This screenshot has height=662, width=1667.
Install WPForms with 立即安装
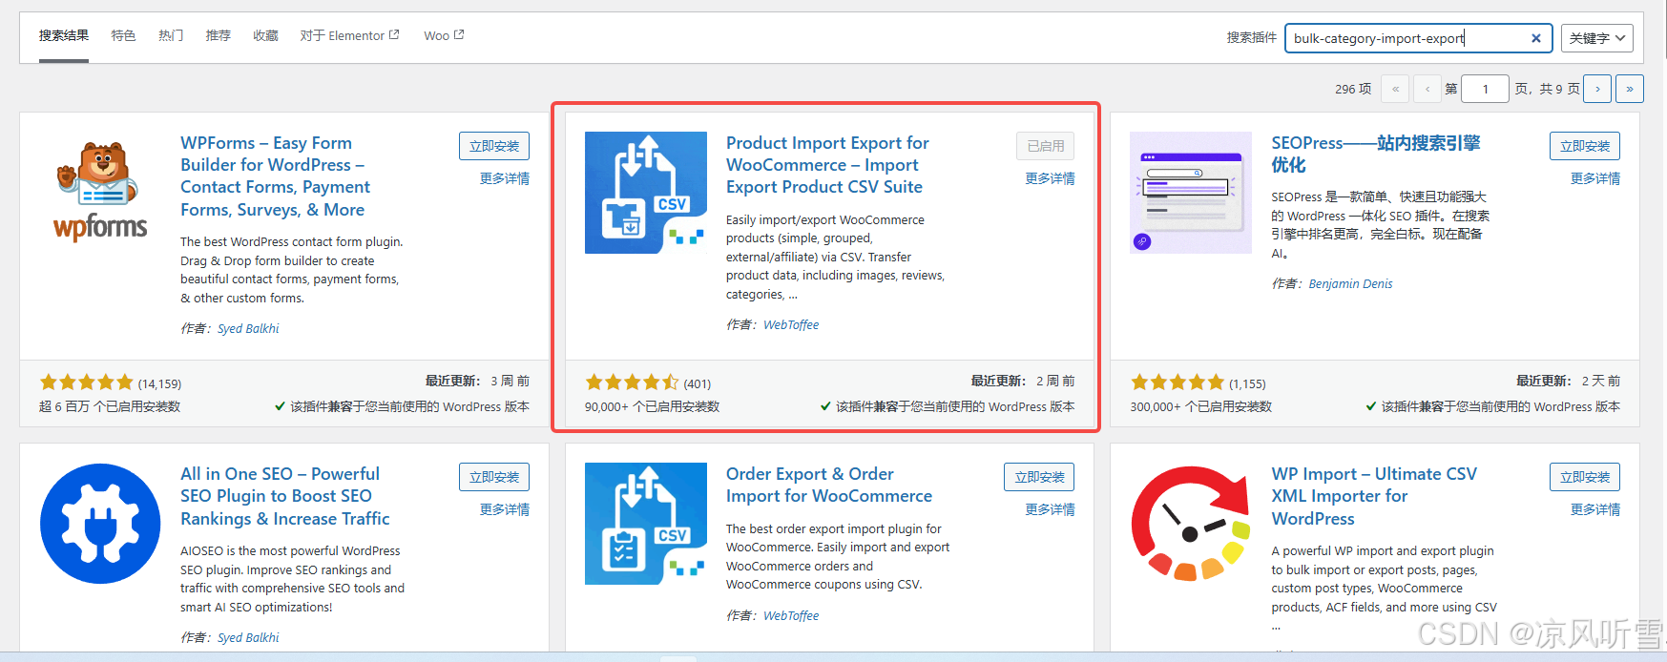click(494, 146)
